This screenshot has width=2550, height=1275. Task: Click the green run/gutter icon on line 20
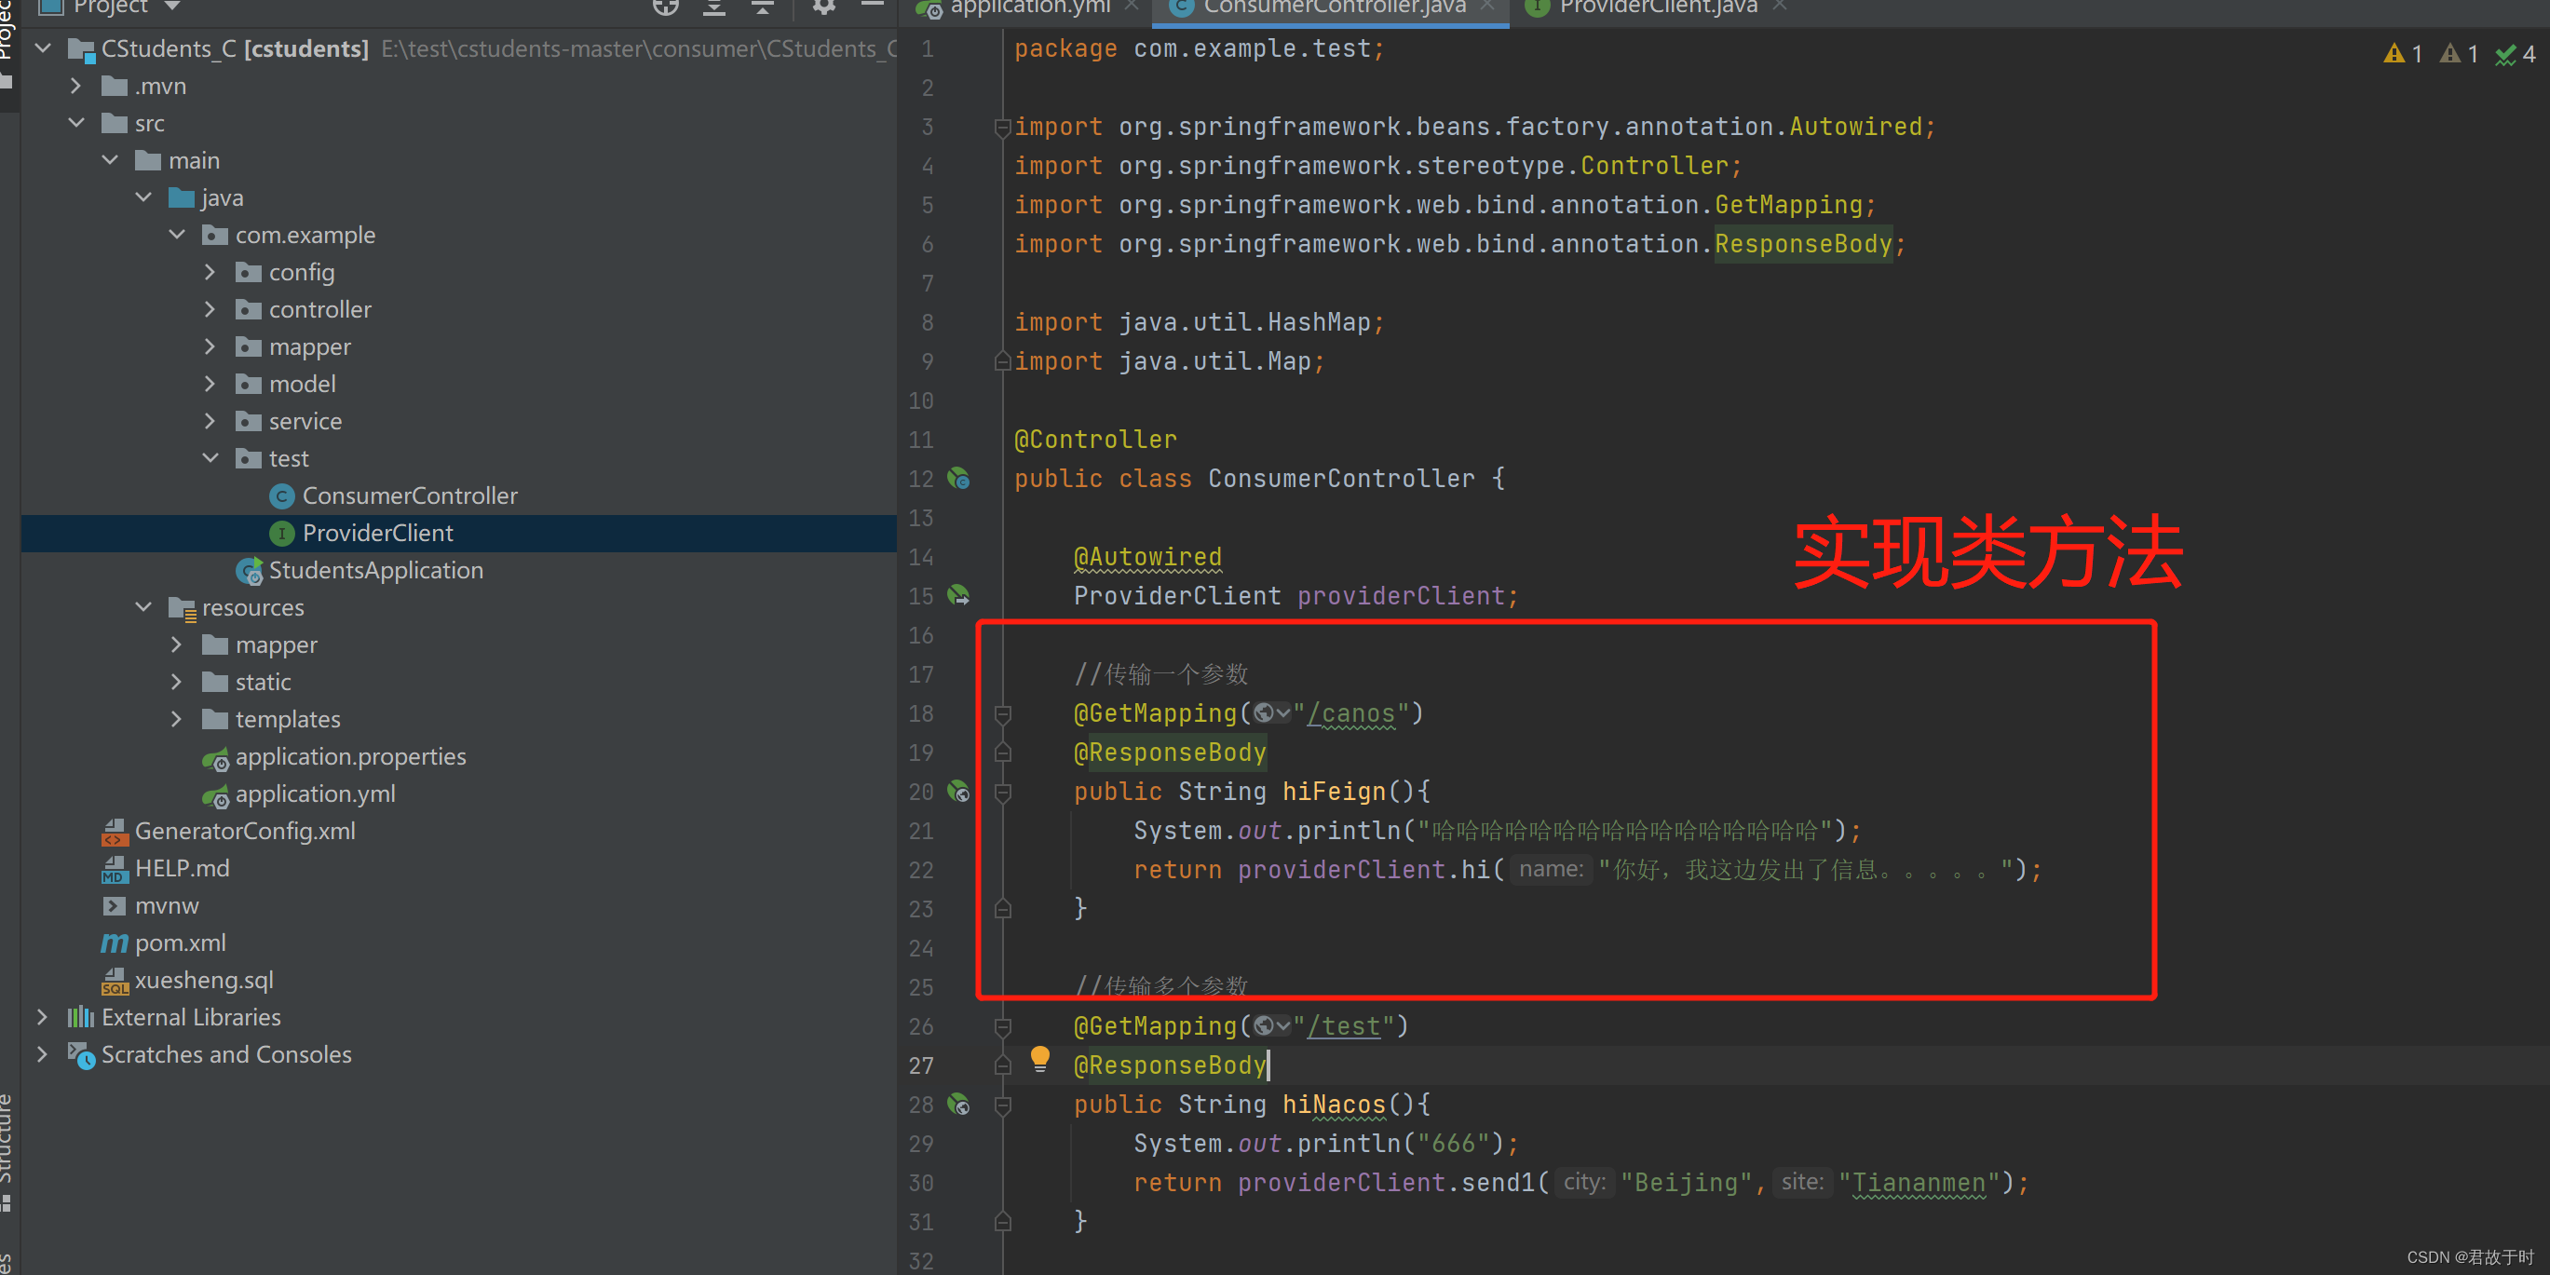tap(963, 792)
